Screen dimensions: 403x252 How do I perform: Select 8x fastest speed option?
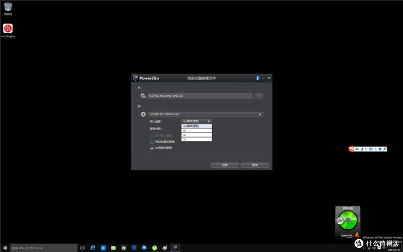[x=197, y=126]
